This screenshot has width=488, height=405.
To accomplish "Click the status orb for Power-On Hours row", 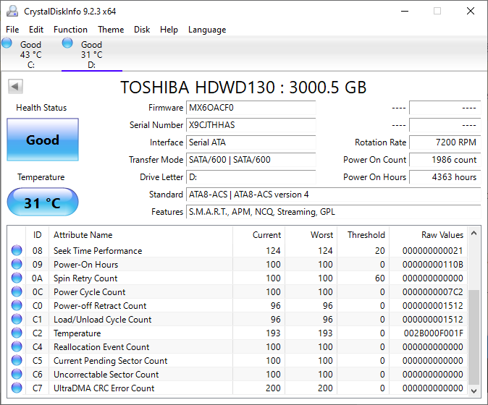I will (17, 264).
